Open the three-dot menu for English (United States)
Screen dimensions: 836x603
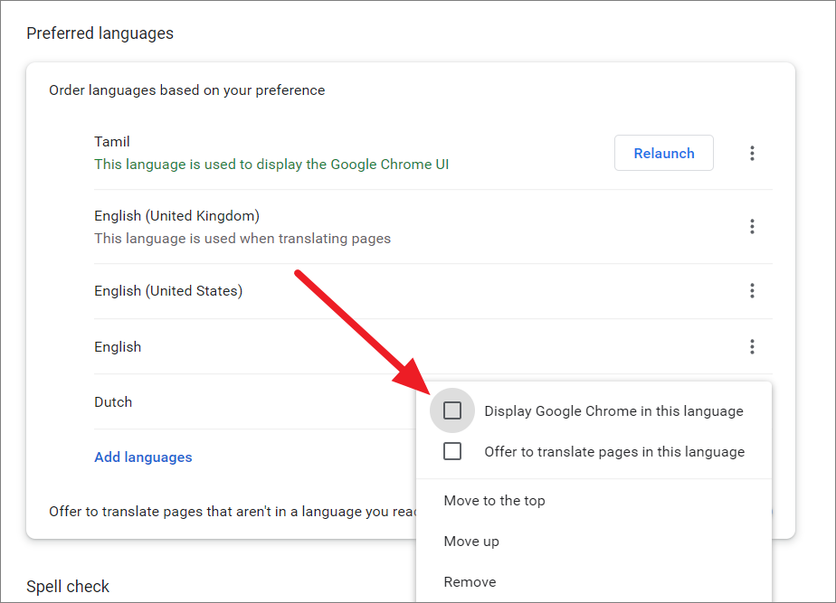point(752,291)
